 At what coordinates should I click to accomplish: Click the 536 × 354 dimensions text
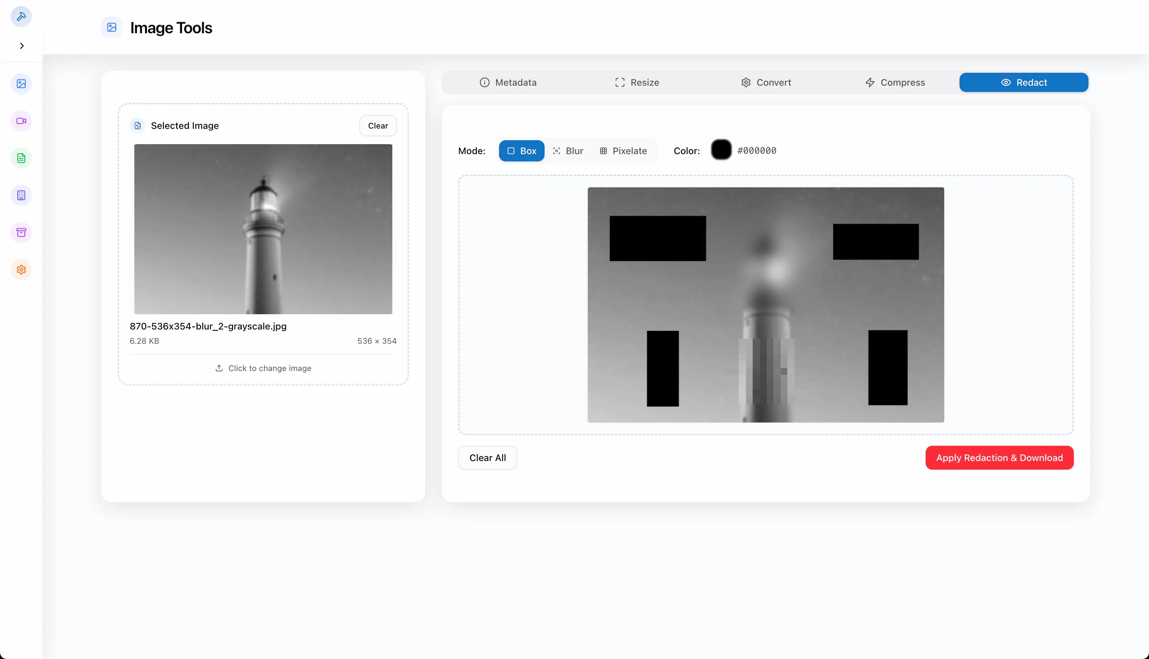point(377,341)
